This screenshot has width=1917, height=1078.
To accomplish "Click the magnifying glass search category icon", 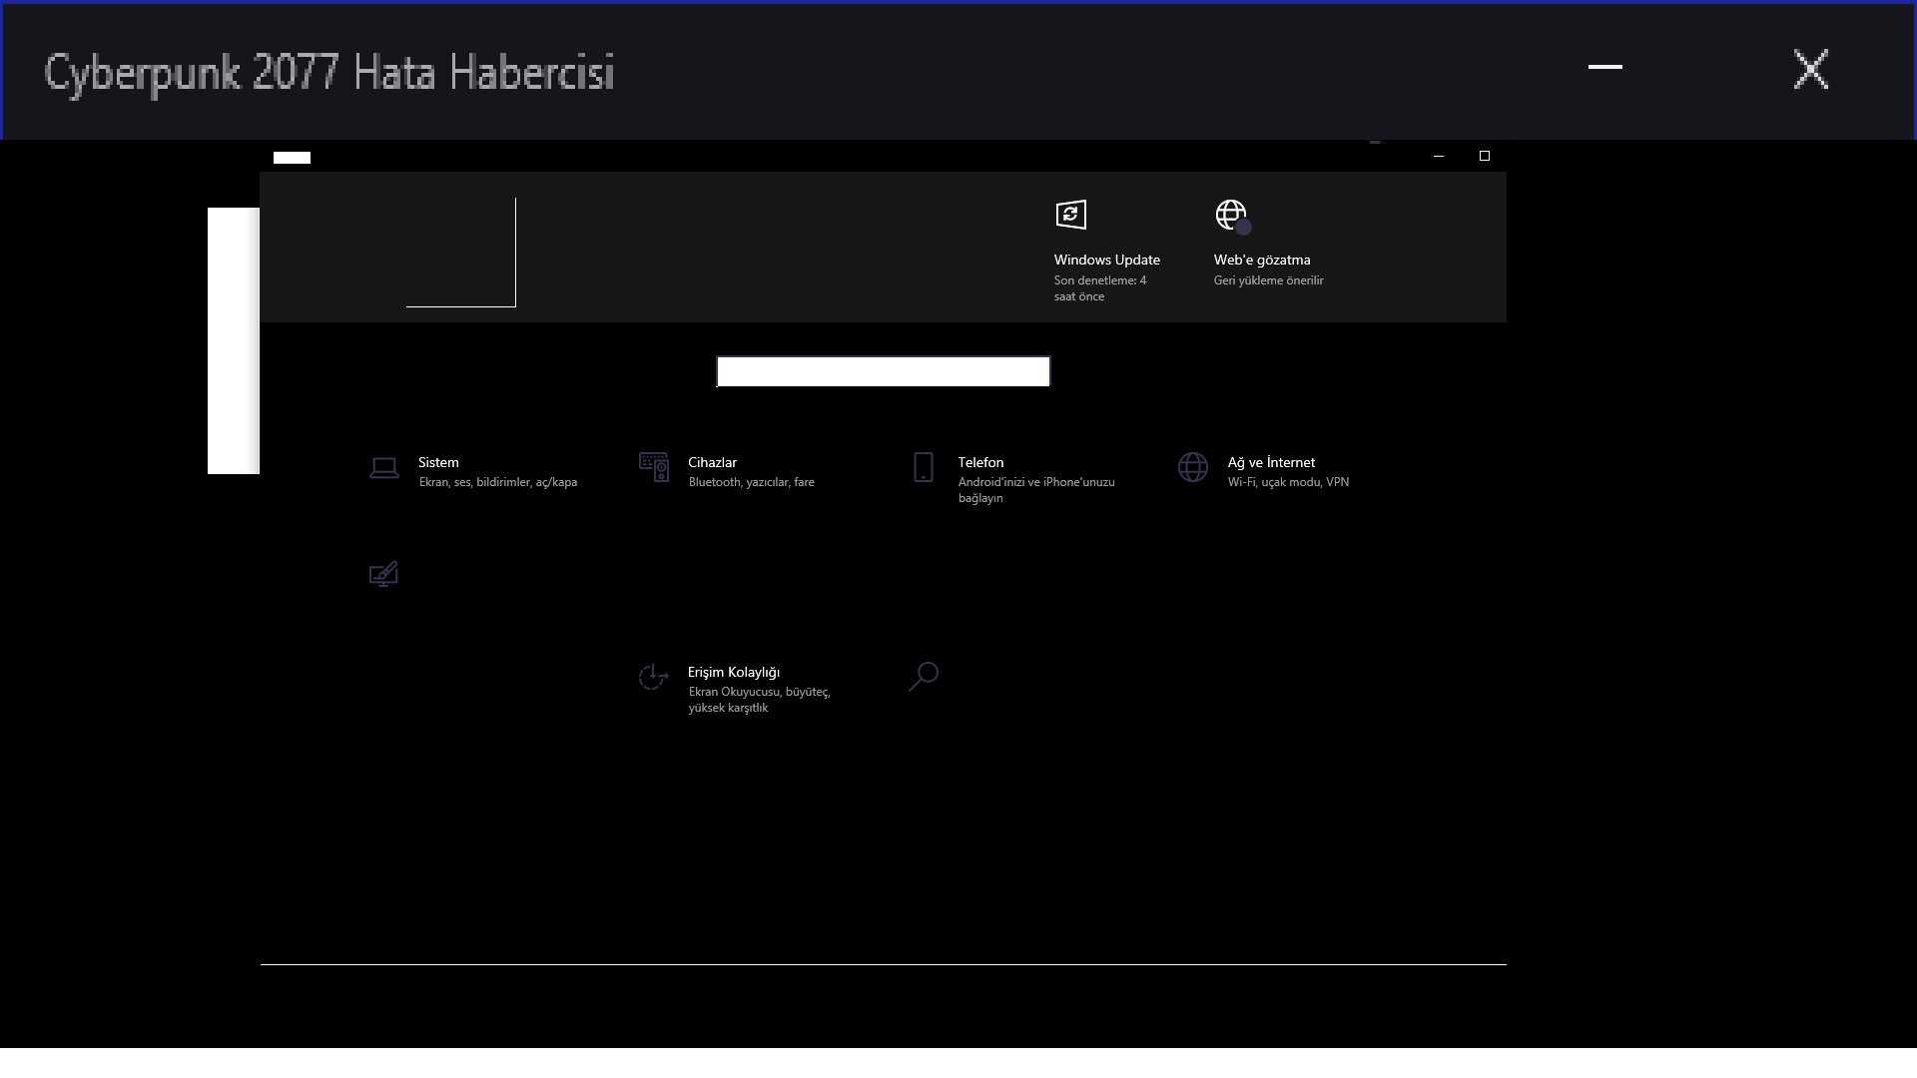I will coord(924,676).
